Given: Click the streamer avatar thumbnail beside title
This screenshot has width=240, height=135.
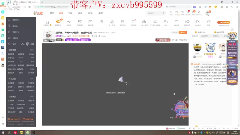Looking at the screenshot, I should coord(49,36).
